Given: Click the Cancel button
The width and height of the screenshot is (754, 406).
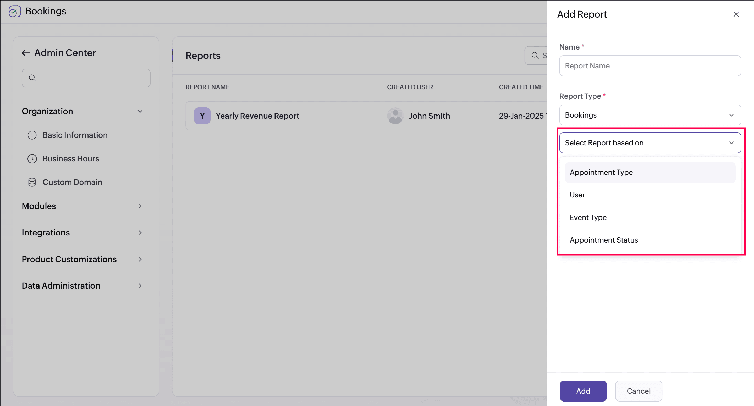Looking at the screenshot, I should coord(639,391).
